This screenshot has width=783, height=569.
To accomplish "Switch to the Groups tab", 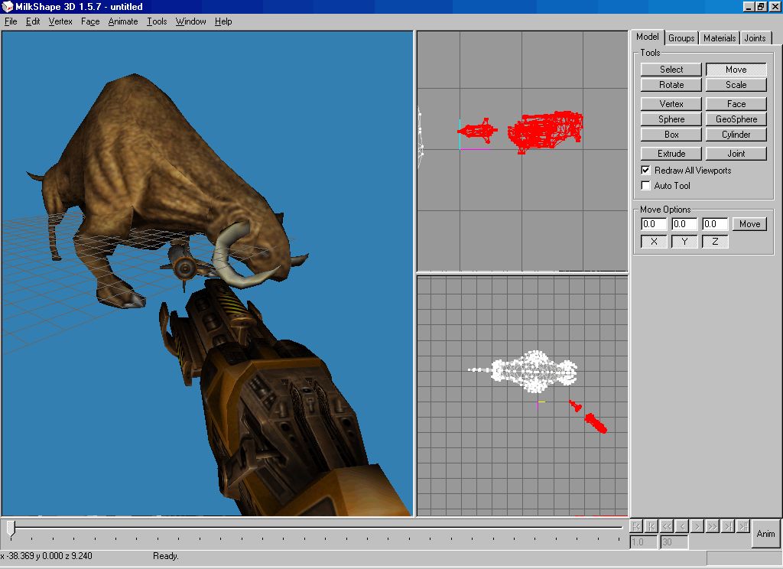I will pos(681,38).
